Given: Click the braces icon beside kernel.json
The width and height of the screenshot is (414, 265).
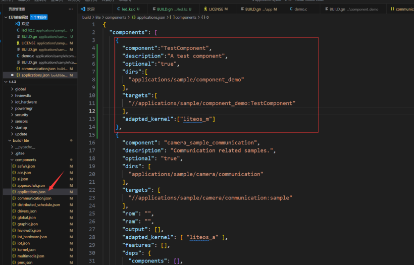Looking at the screenshot, I should coord(14,249).
